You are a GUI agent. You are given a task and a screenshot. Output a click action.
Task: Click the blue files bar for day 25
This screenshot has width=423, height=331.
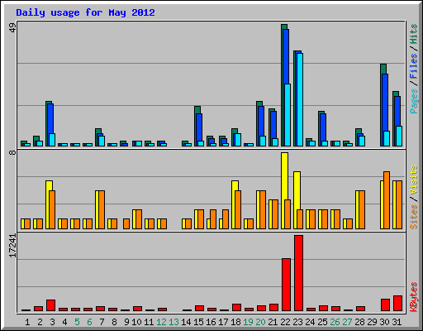point(323,130)
